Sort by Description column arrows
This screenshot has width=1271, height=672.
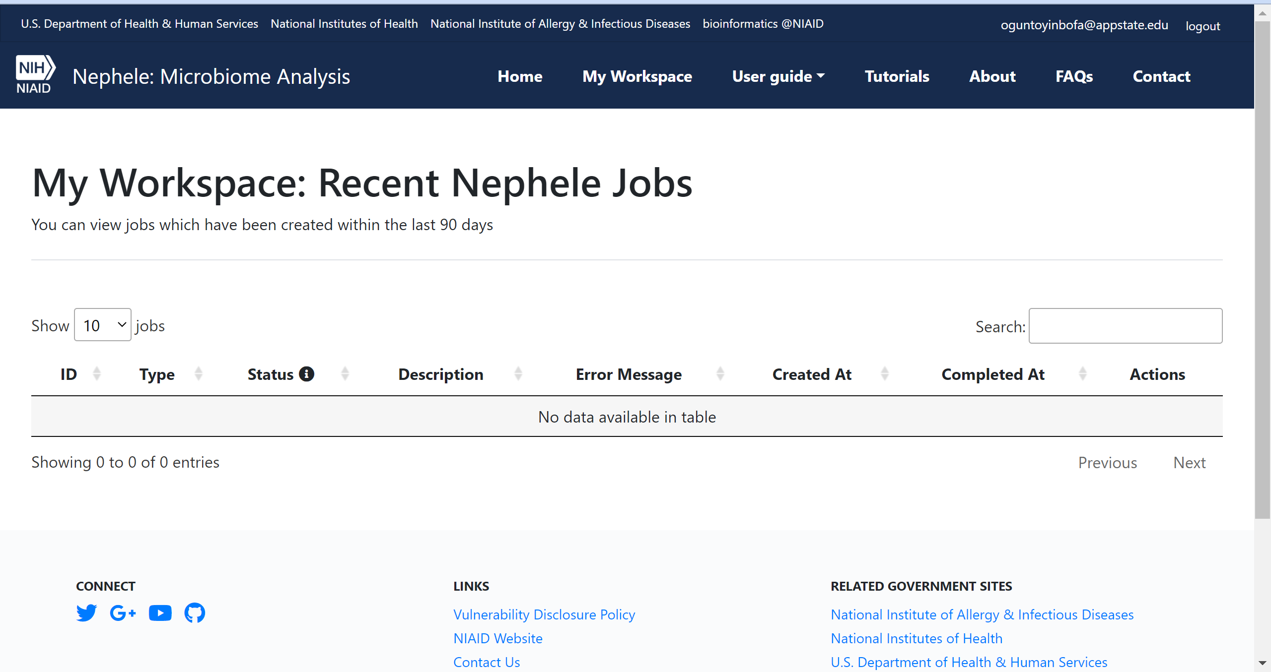point(518,374)
